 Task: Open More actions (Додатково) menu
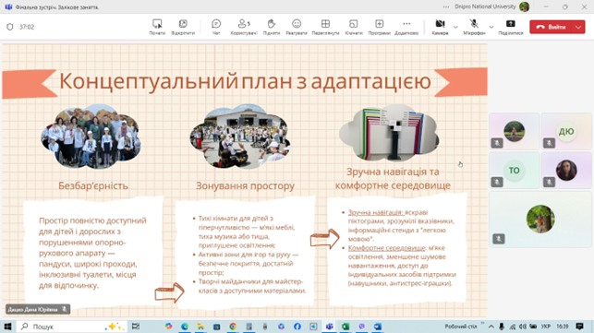(406, 27)
